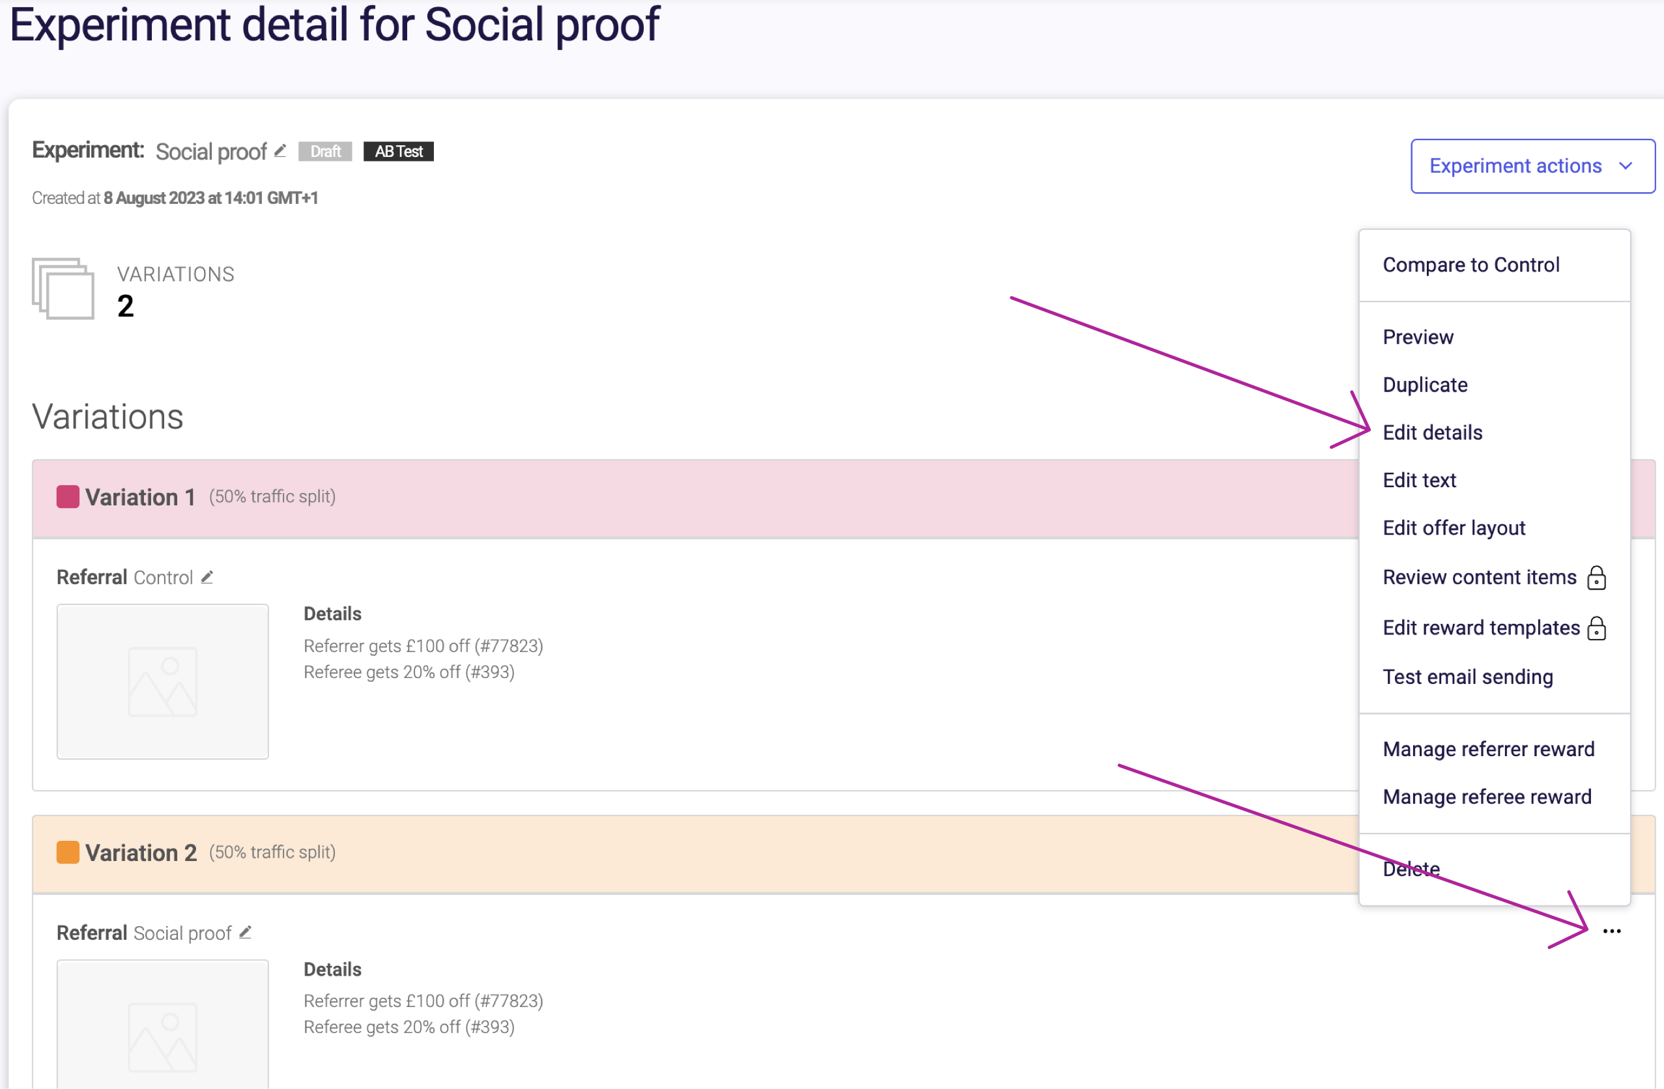
Task: Click pencil icon next to Social proof experiment name
Action: [x=280, y=151]
